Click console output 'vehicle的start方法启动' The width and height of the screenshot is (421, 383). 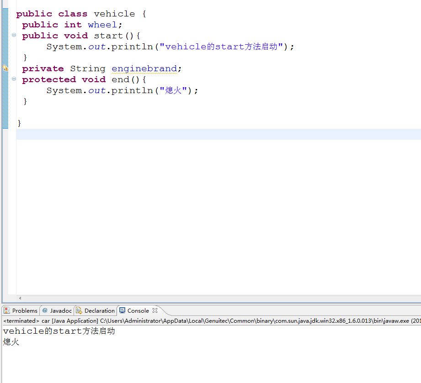click(x=59, y=331)
